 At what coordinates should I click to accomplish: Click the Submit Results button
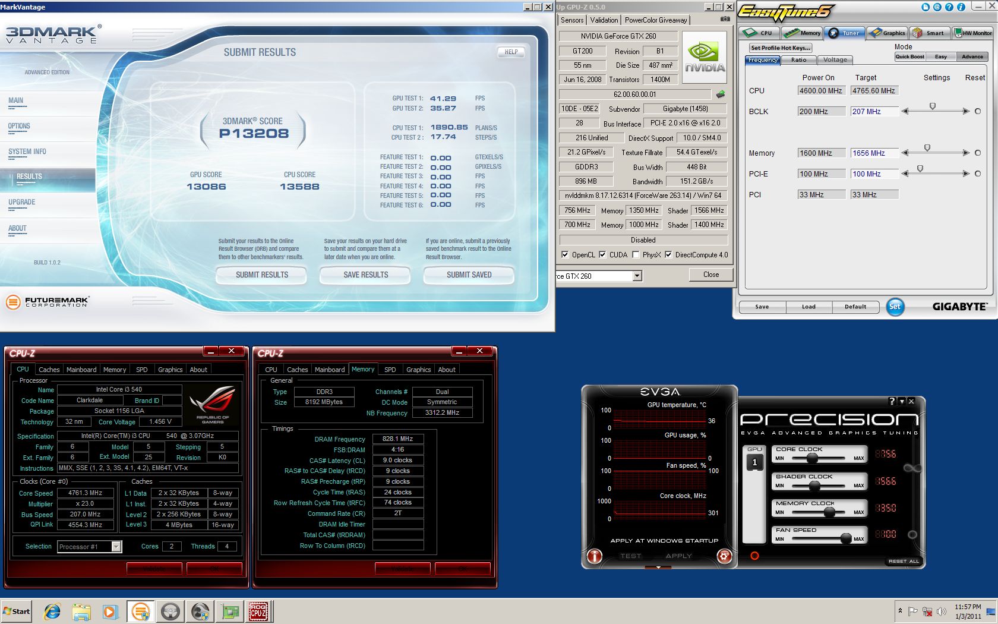pyautogui.click(x=262, y=275)
